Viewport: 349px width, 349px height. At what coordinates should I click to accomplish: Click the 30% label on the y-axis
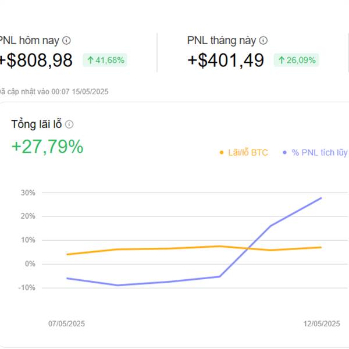tap(28, 193)
